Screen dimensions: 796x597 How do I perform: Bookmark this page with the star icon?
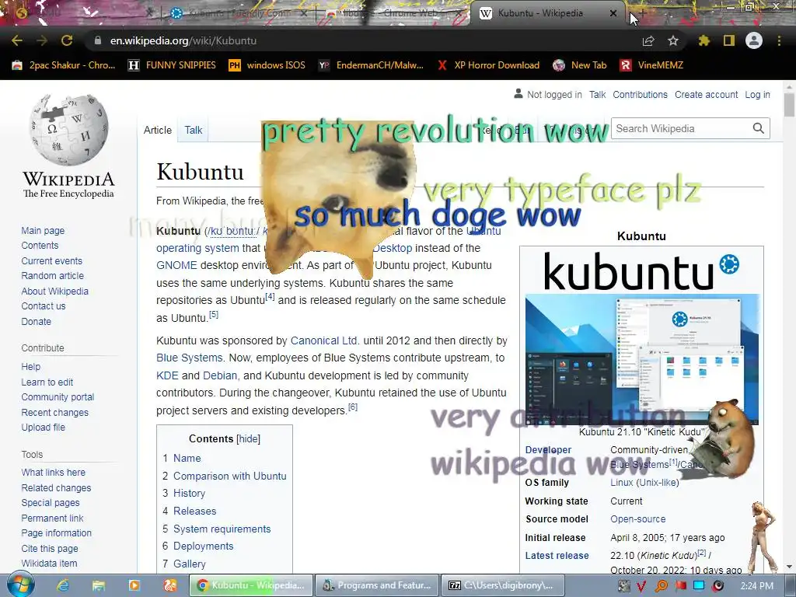[x=673, y=40]
